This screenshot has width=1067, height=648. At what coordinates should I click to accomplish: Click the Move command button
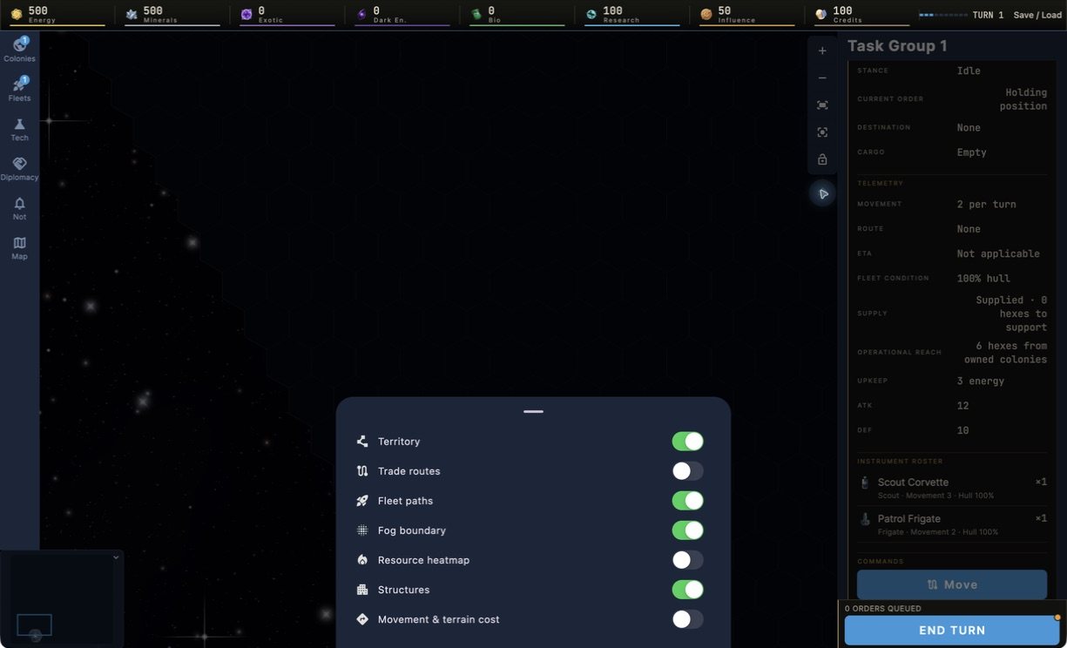click(x=952, y=584)
